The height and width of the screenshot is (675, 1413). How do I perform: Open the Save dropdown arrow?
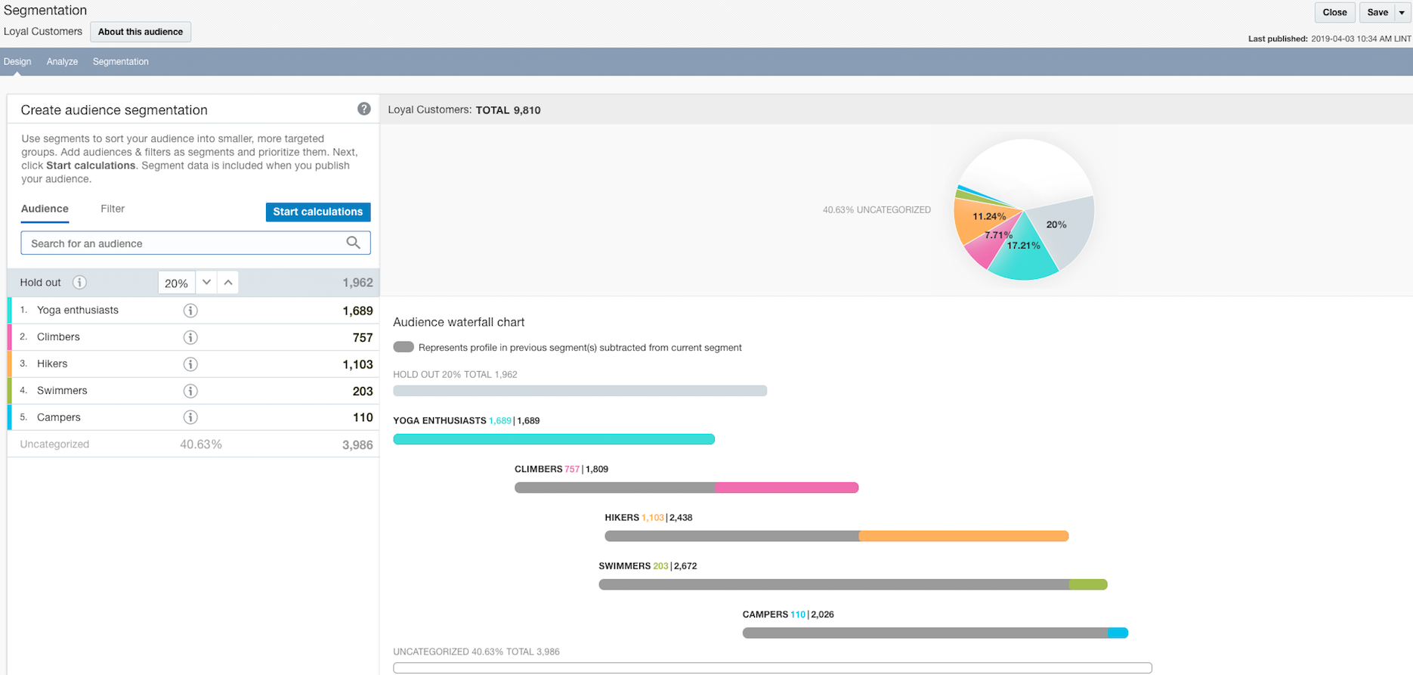1402,12
